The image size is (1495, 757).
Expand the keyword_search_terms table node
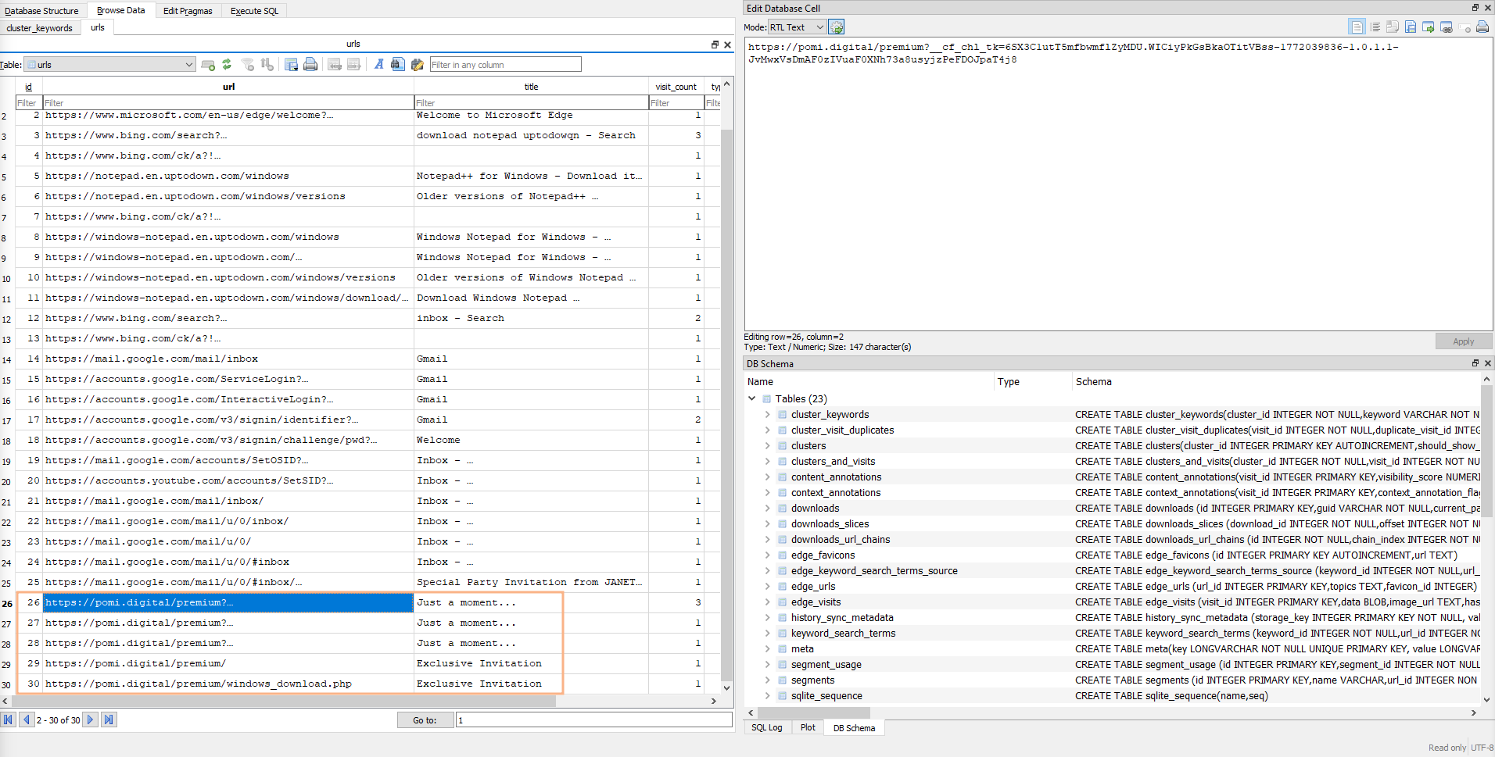click(x=767, y=634)
